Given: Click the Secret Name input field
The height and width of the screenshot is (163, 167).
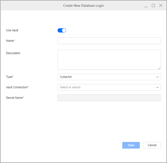Looking at the screenshot, I should tap(109, 98).
